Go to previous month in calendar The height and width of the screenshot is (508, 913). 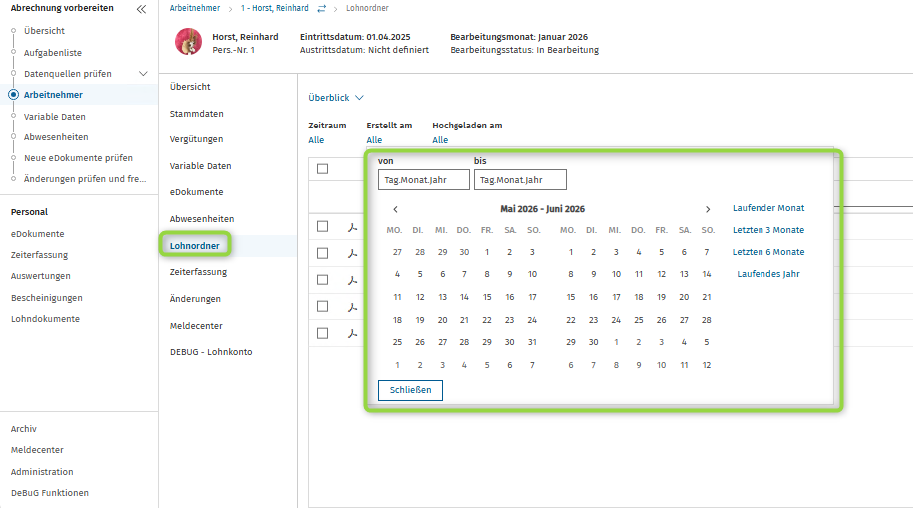tap(396, 209)
